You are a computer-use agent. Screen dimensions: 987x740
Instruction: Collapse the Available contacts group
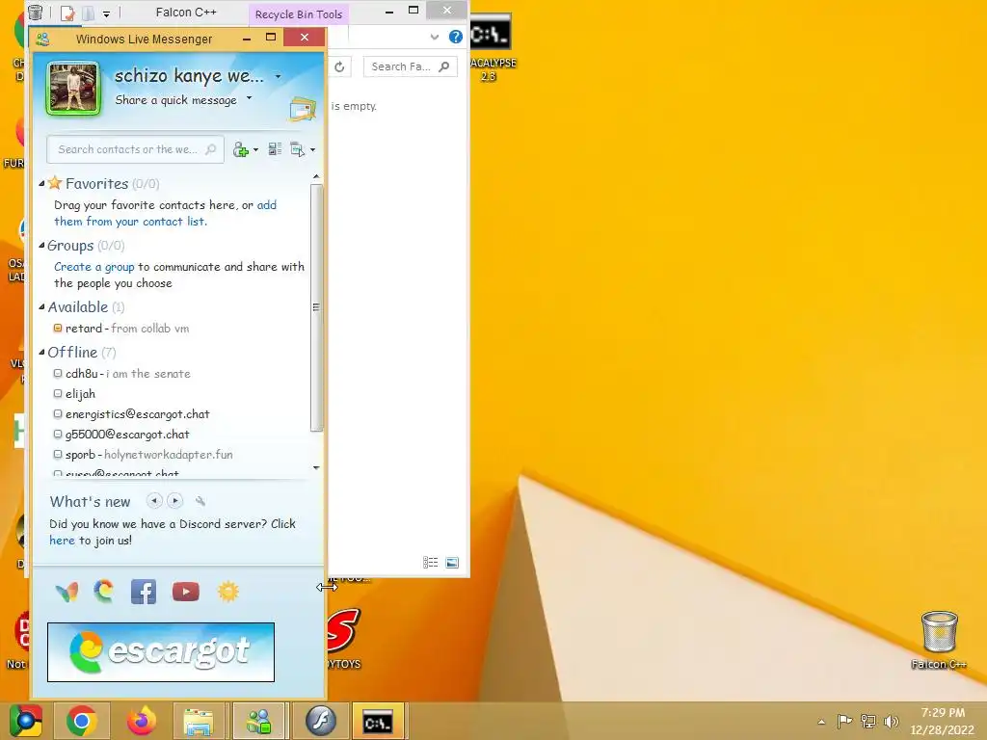tap(41, 307)
